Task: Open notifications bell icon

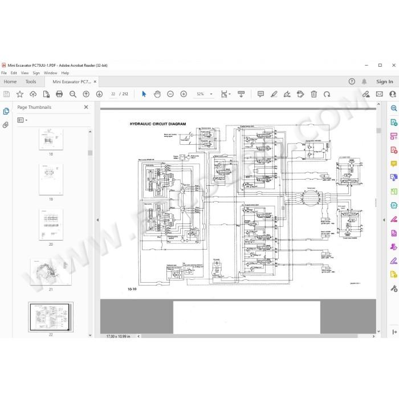Action: tap(364, 82)
